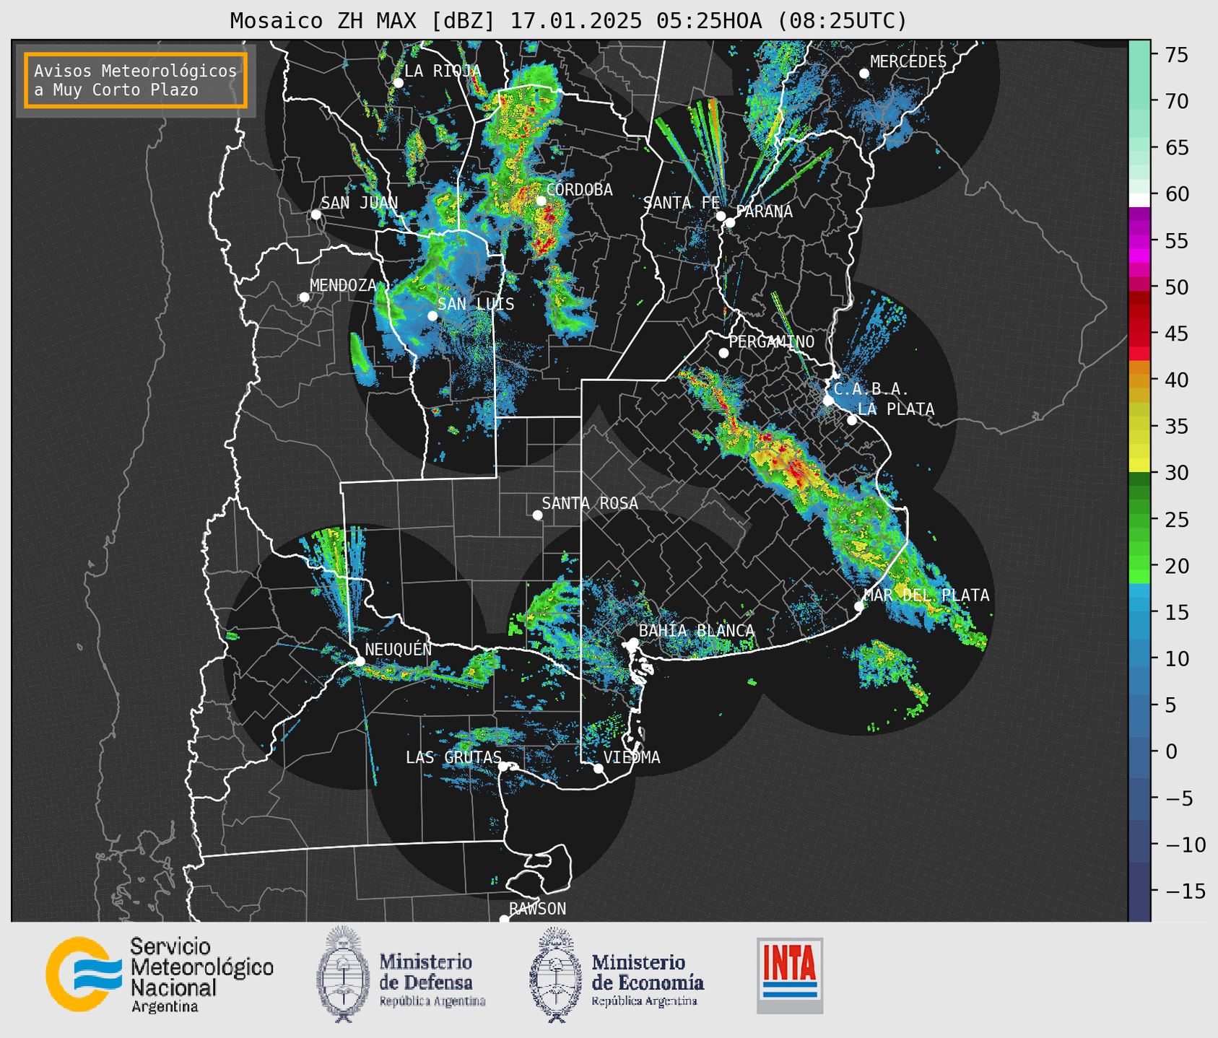Select the SANTA FE city marker
The image size is (1218, 1038).
tap(721, 216)
